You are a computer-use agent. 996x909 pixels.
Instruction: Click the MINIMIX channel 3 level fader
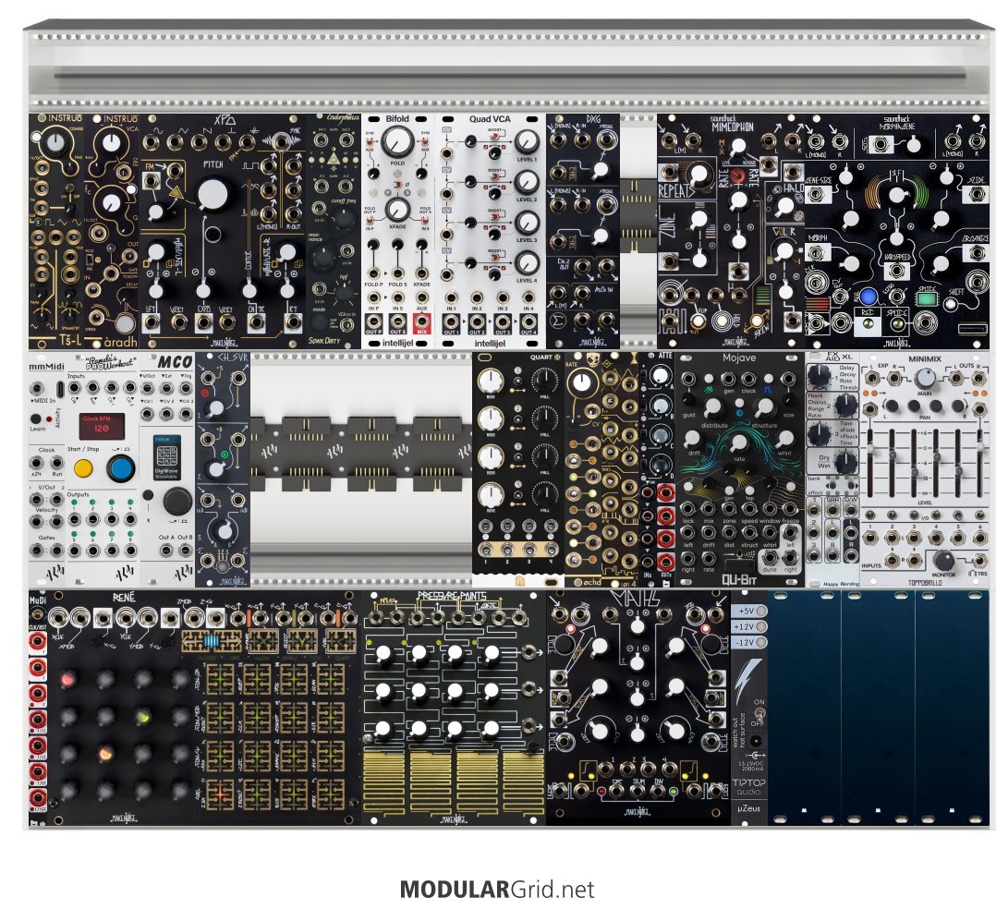coord(915,465)
